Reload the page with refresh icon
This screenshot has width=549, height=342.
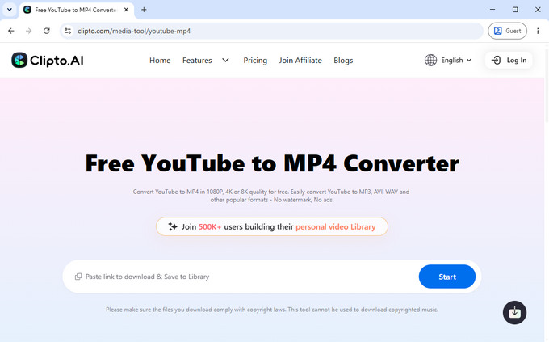pos(47,31)
